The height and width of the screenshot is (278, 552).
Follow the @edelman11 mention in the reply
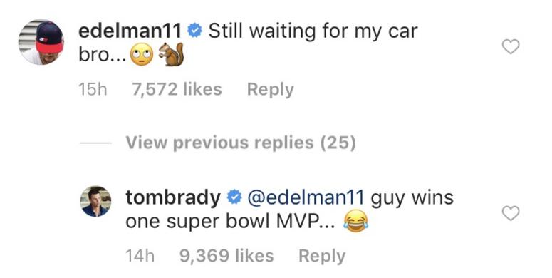306,197
